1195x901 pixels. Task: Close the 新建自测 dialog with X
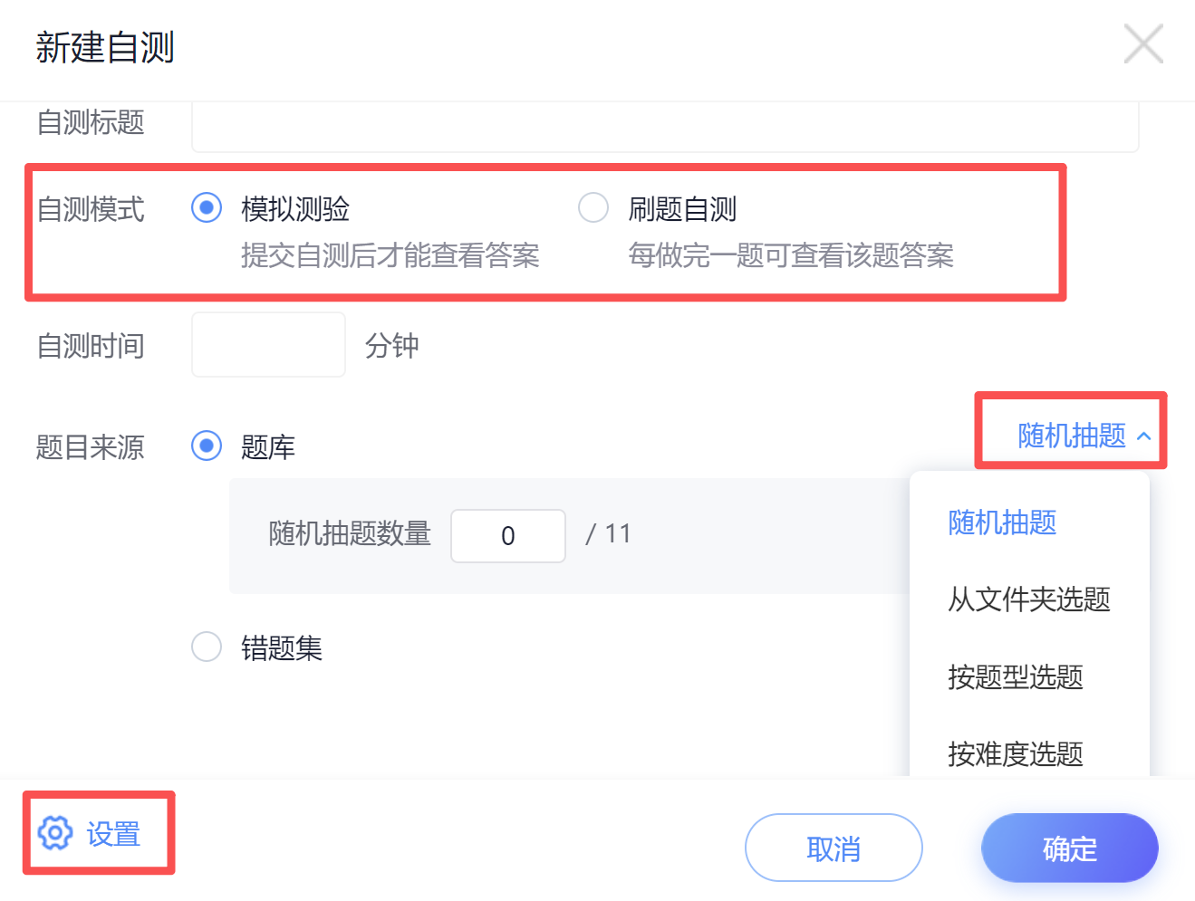(1143, 43)
